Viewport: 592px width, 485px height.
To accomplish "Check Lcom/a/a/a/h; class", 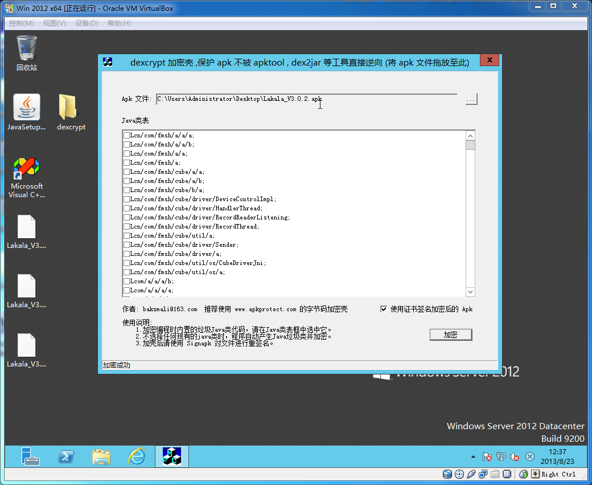I will (127, 281).
